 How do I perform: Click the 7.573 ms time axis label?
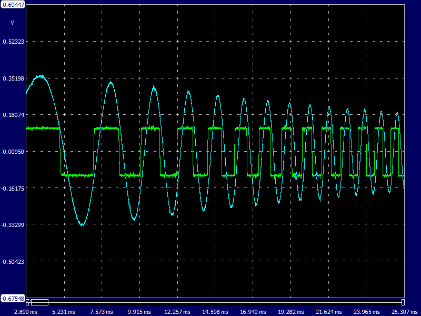click(102, 312)
